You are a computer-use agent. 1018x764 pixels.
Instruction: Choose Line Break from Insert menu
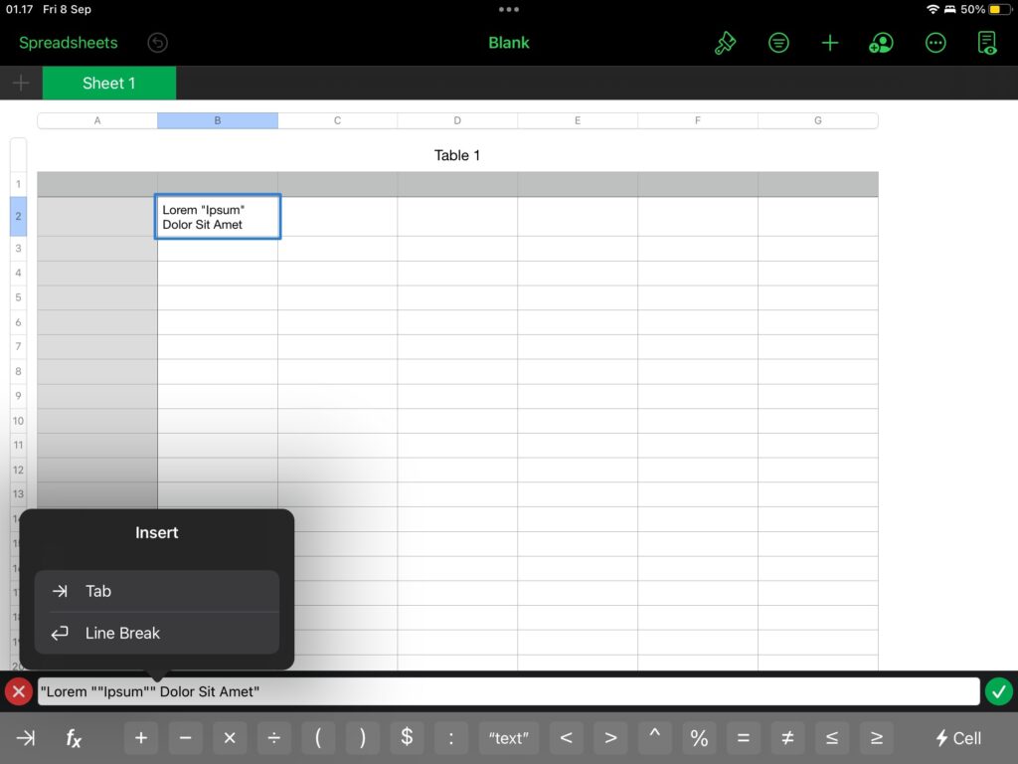(x=156, y=633)
